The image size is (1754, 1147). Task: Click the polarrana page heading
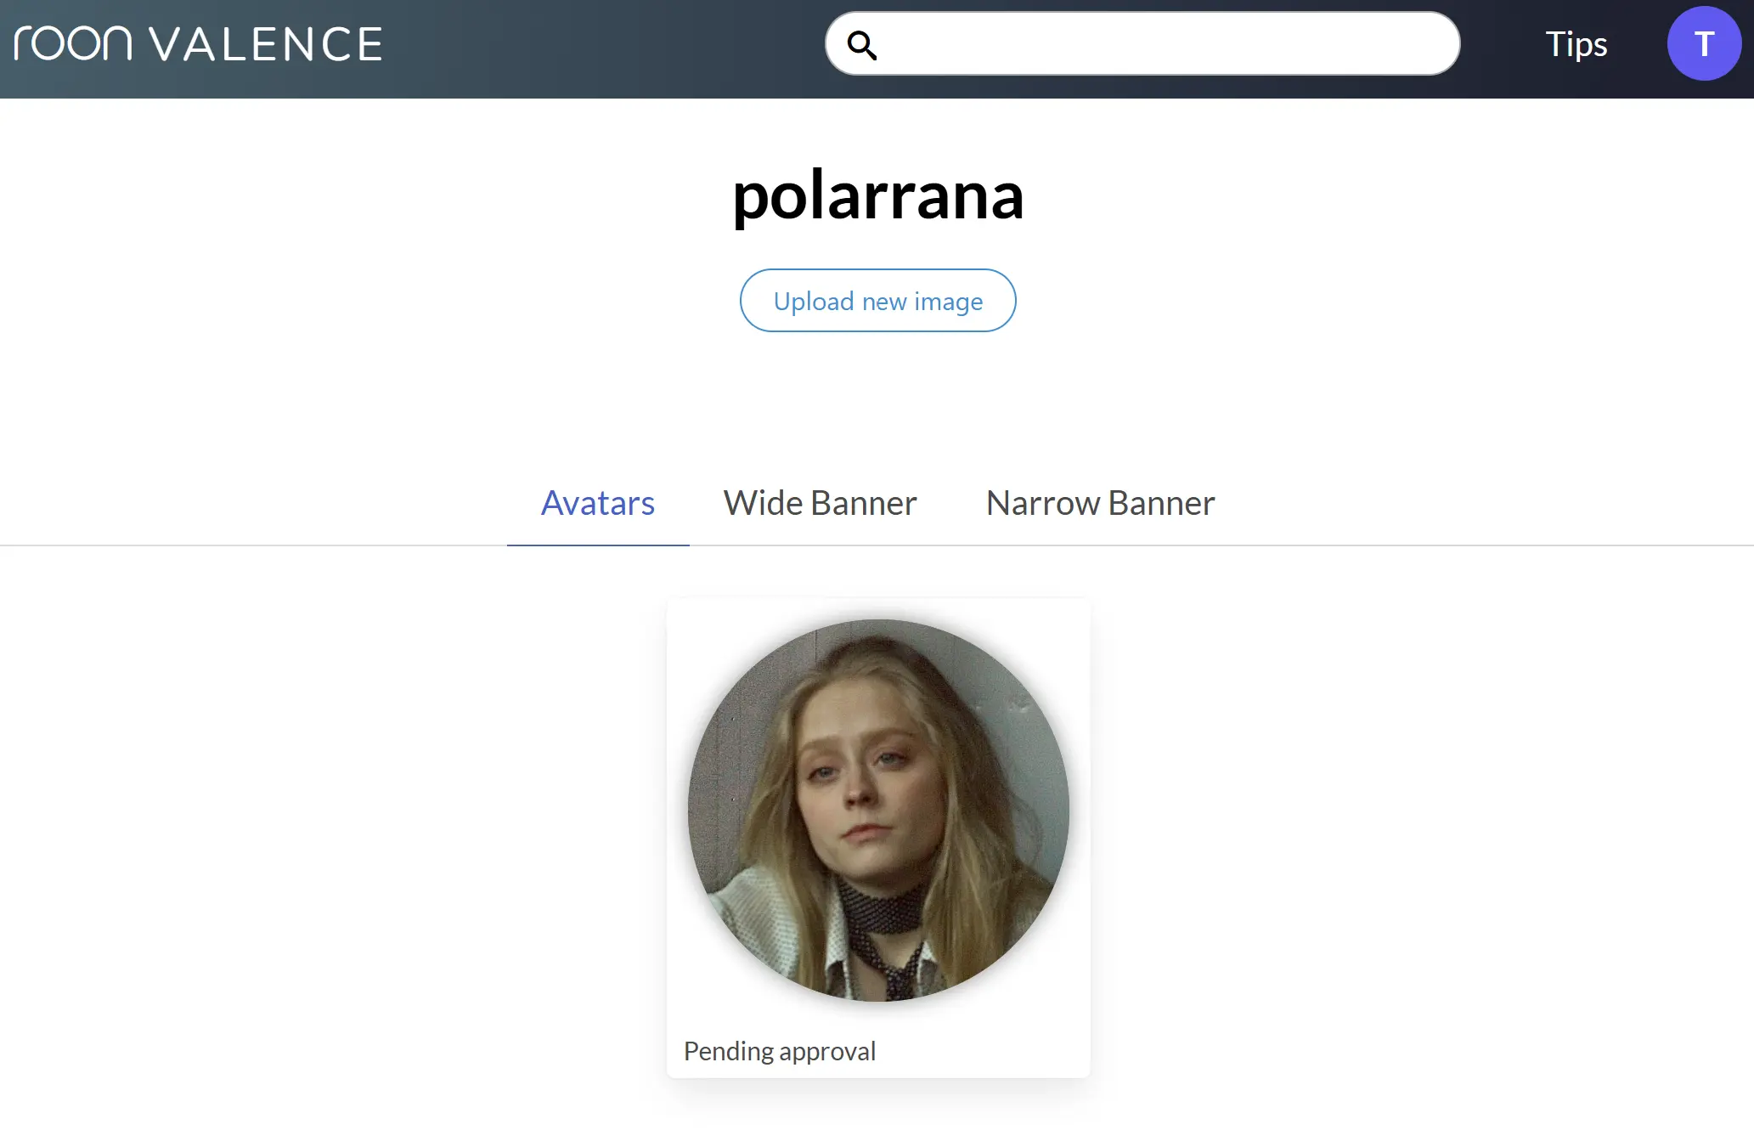click(x=877, y=196)
